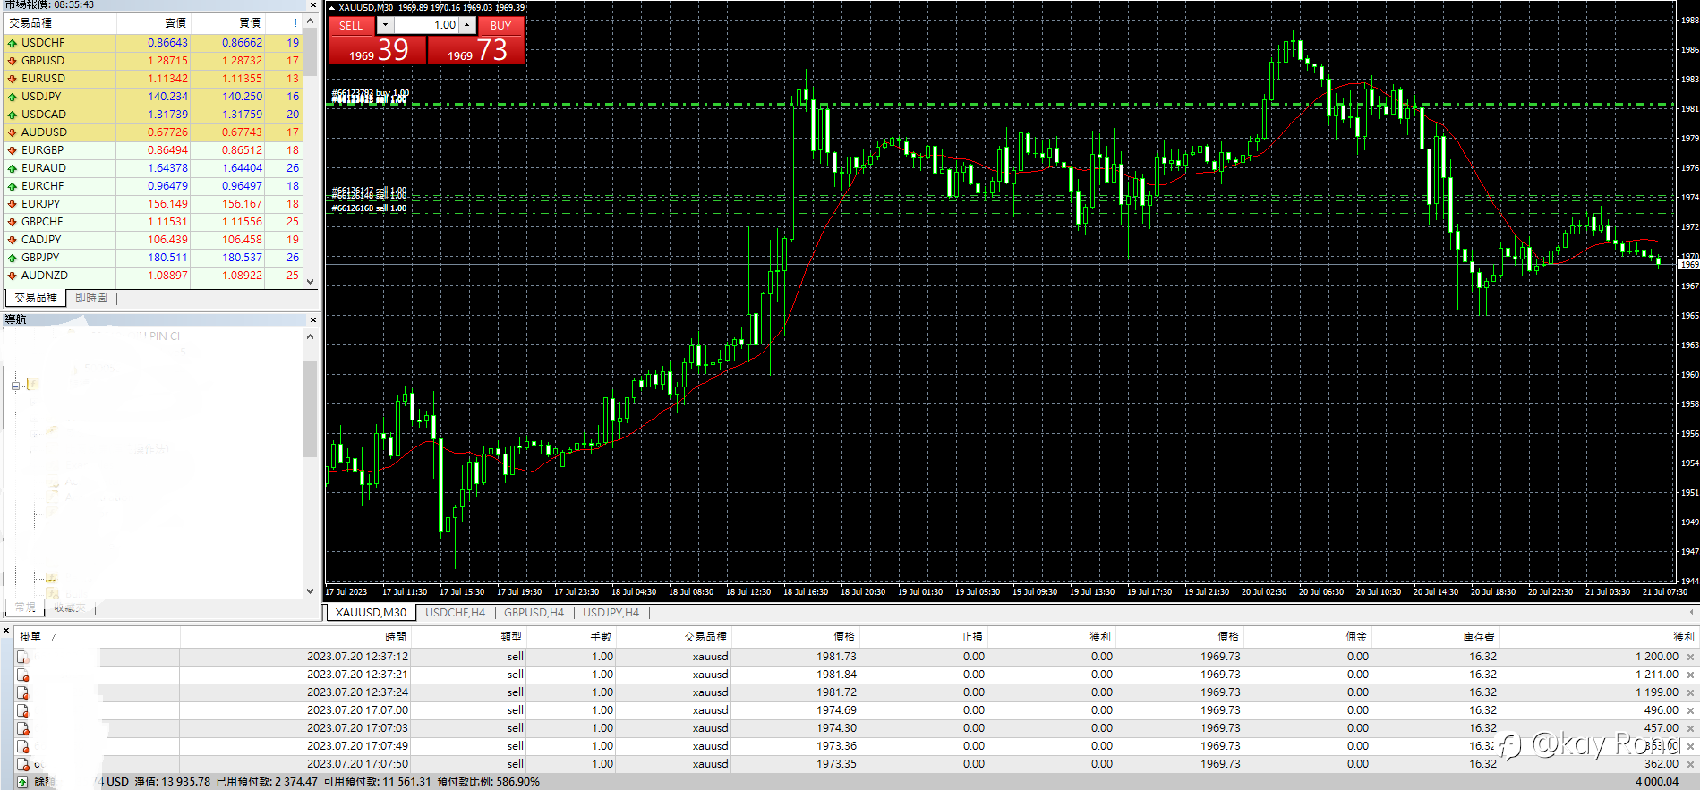
Task: Click the Navigator scrollbar thumb
Action: pos(311,409)
